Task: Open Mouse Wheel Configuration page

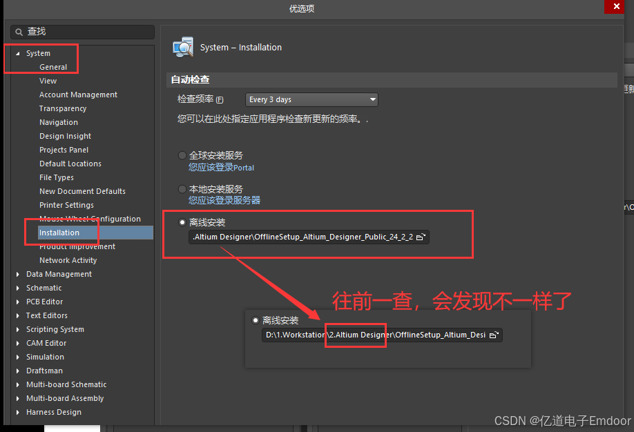Action: 90,219
